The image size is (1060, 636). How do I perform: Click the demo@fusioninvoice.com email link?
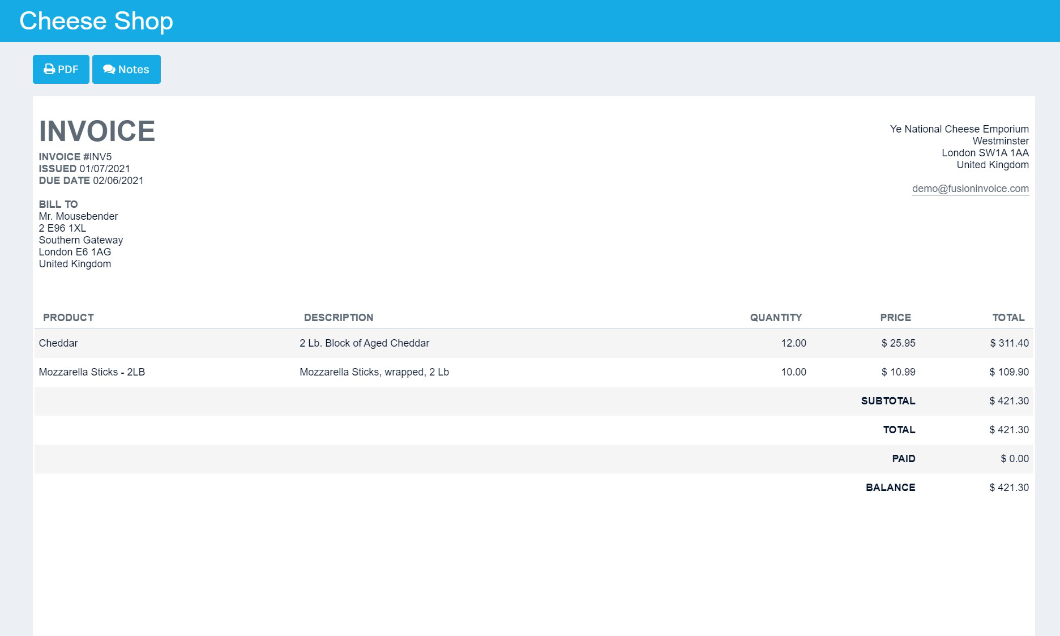click(x=971, y=188)
